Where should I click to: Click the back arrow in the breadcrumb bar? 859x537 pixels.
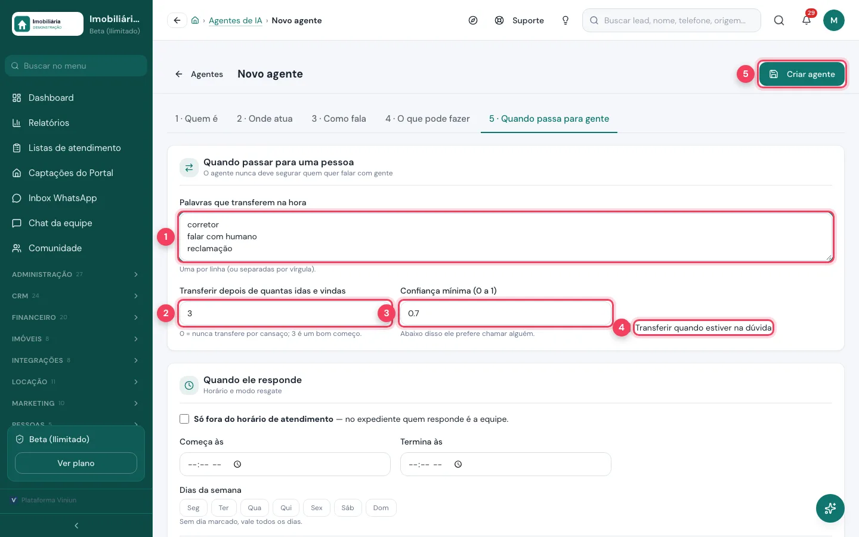(177, 20)
